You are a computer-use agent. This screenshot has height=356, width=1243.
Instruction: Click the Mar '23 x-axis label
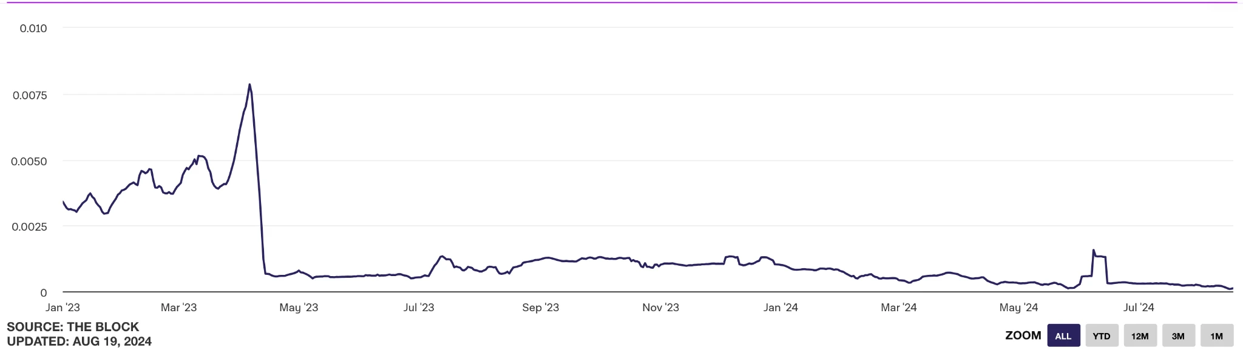[178, 308]
